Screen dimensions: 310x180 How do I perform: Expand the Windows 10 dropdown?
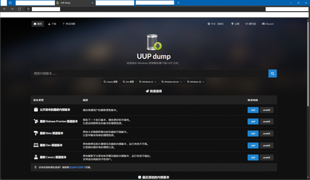click(195, 82)
